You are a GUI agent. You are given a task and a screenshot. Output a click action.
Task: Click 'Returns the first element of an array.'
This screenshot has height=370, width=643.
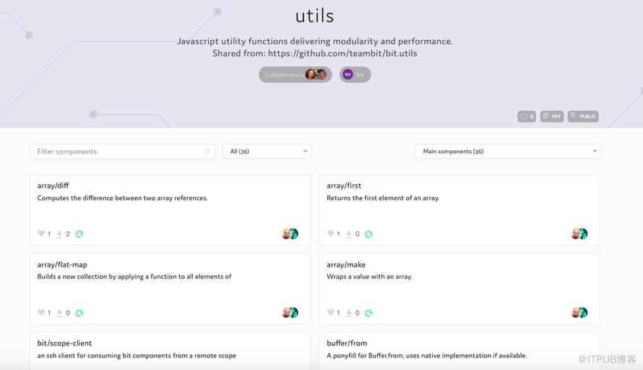(383, 198)
